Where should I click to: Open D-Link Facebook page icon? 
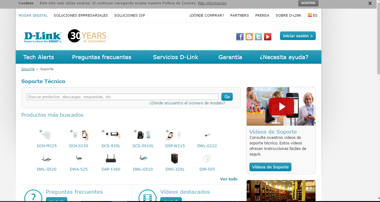click(x=240, y=37)
